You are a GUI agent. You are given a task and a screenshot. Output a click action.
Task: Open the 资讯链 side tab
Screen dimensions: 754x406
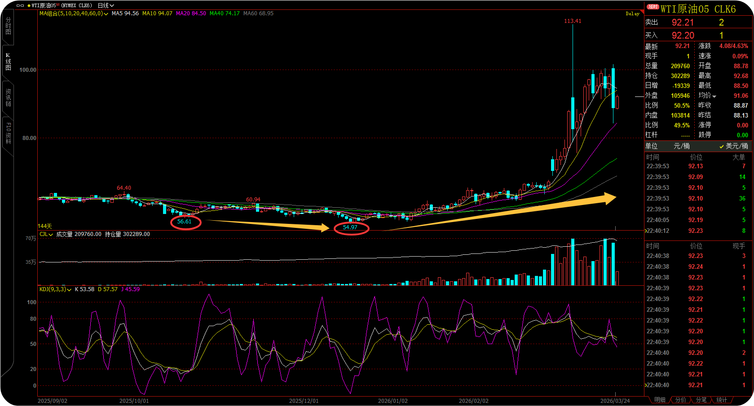click(x=8, y=97)
